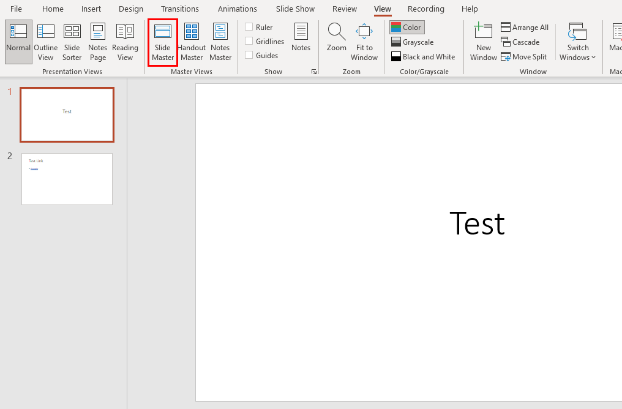
Task: Select slide 2 thumbnail
Action: coord(67,179)
